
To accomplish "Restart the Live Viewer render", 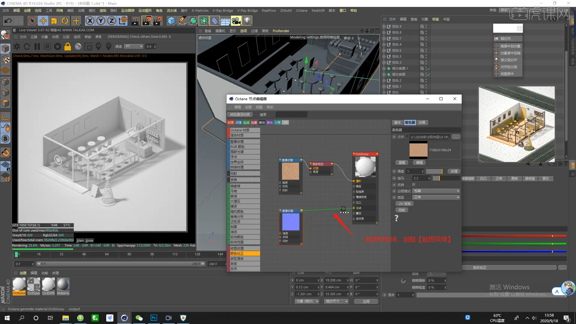I will (x=27, y=46).
